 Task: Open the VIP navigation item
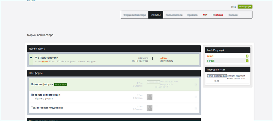(205, 15)
